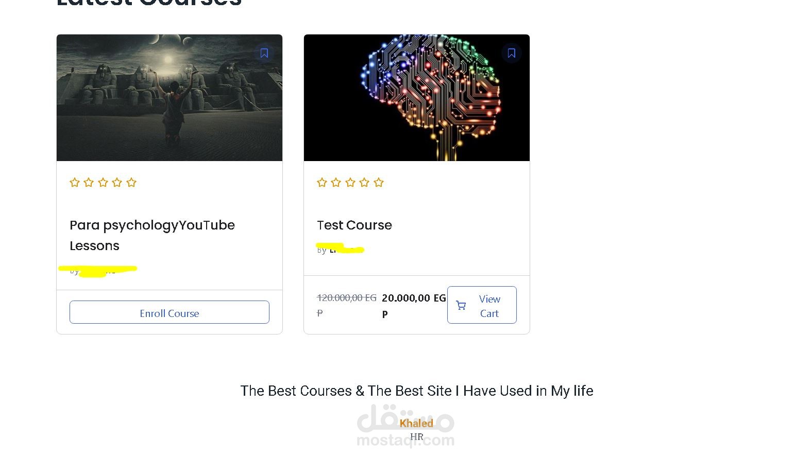Open View Cart for Test Course

click(482, 305)
